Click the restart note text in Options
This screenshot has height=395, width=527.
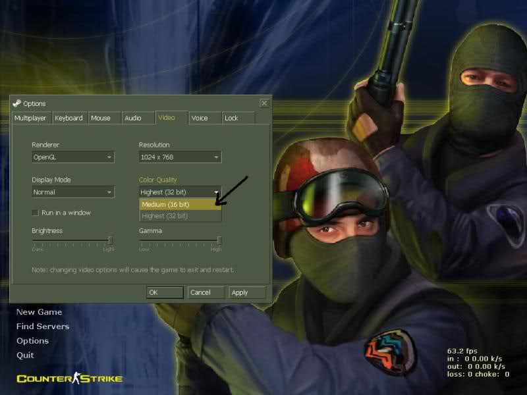point(133,270)
